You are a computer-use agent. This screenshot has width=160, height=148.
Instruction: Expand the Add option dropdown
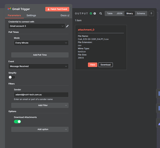(40, 129)
